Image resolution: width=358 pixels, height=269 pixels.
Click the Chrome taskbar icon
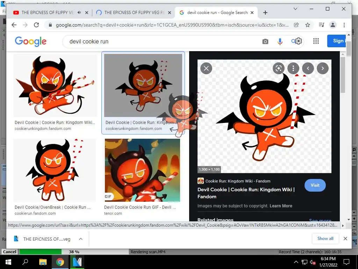60,262
